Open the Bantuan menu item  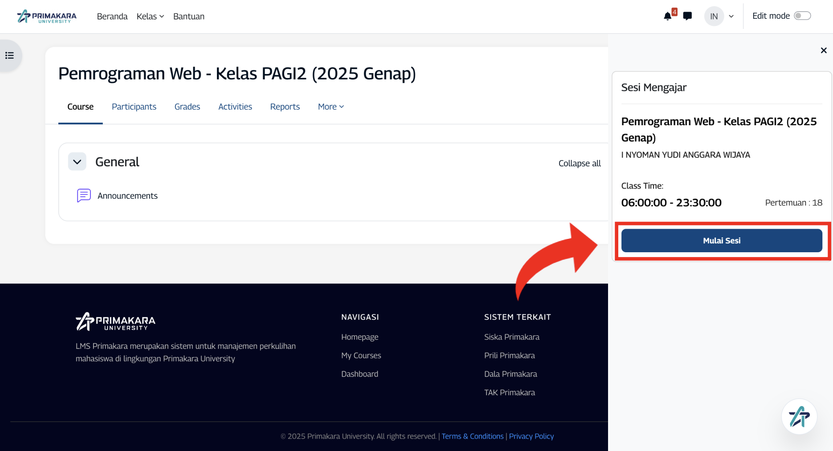click(189, 16)
